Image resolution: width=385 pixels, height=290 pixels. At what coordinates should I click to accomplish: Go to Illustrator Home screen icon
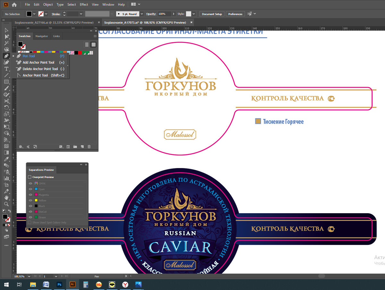tap(14, 4)
